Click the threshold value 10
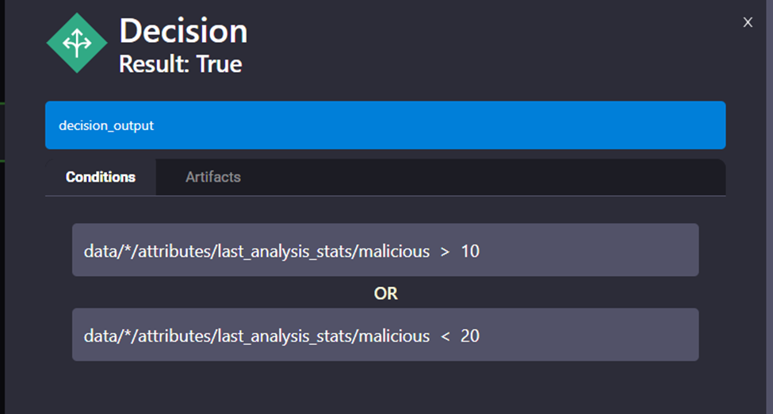773x414 pixels. tap(470, 251)
